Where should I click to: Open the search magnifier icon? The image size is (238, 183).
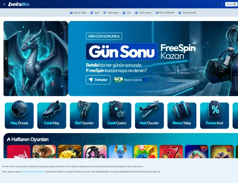[217, 4]
